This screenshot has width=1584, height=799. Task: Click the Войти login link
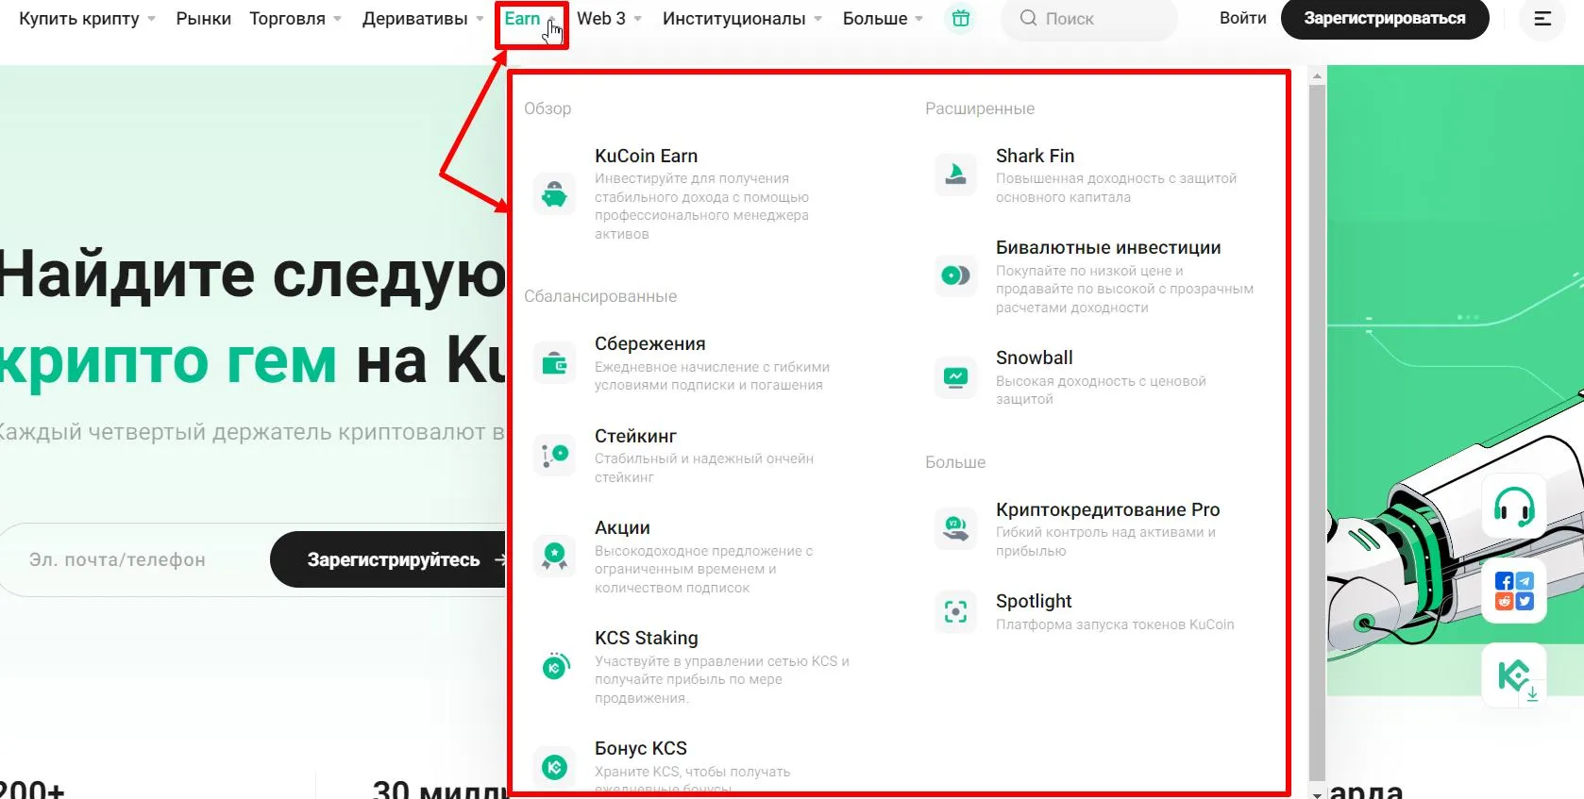[x=1243, y=19]
